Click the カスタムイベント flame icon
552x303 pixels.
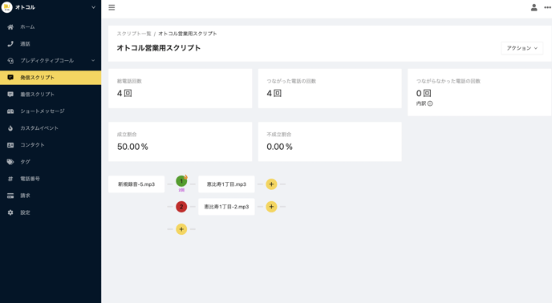[x=10, y=128]
